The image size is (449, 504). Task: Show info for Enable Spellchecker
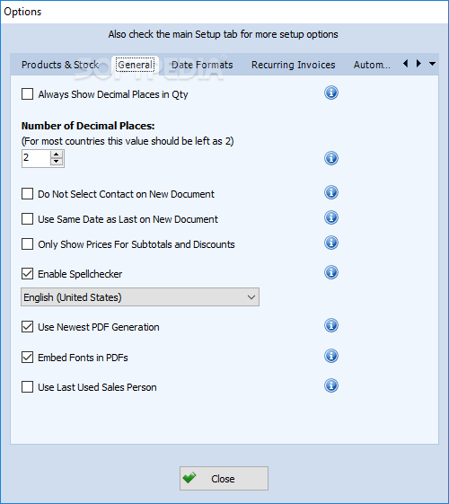click(330, 272)
